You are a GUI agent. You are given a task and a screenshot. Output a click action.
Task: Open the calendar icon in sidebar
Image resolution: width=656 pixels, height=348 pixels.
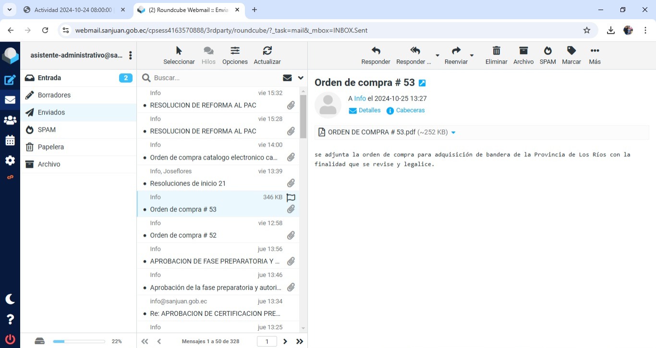[10, 140]
